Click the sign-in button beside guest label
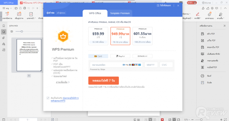The height and width of the screenshot is (121, 229). 61,13
